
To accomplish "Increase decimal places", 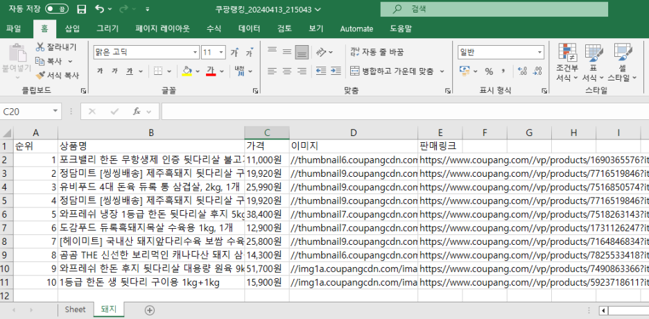I will (522, 71).
